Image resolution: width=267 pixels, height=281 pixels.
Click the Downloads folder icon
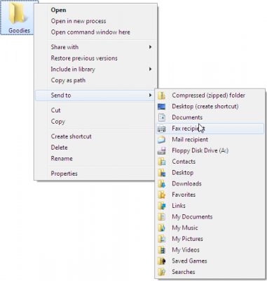(161, 183)
